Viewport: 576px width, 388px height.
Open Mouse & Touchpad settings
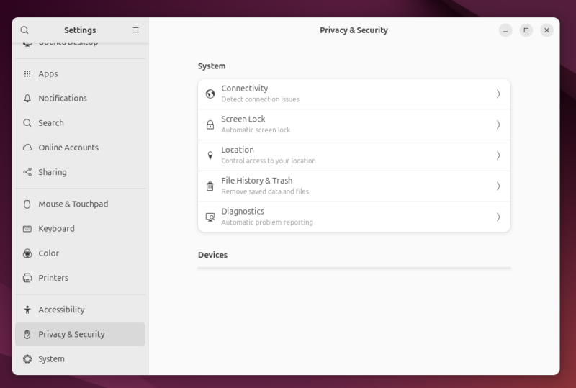coord(80,204)
